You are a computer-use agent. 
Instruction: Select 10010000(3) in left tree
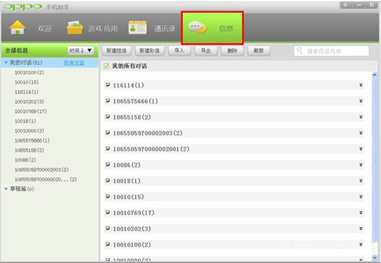pos(29,131)
